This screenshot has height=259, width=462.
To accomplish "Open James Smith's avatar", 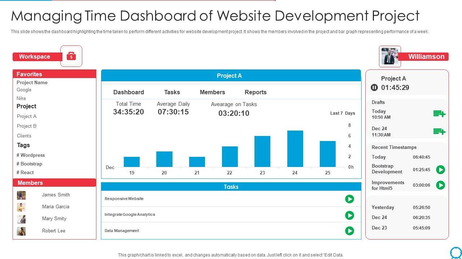I will (x=21, y=195).
